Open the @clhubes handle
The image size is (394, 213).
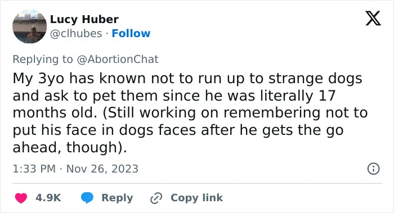[76, 33]
